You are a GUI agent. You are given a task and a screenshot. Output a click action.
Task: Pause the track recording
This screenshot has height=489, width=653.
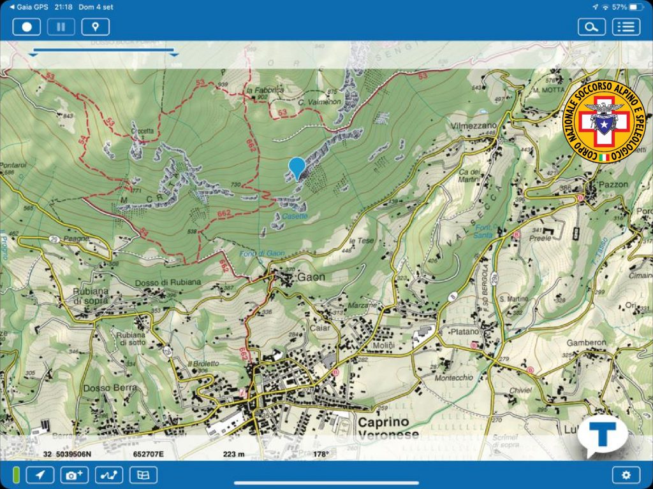(61, 27)
